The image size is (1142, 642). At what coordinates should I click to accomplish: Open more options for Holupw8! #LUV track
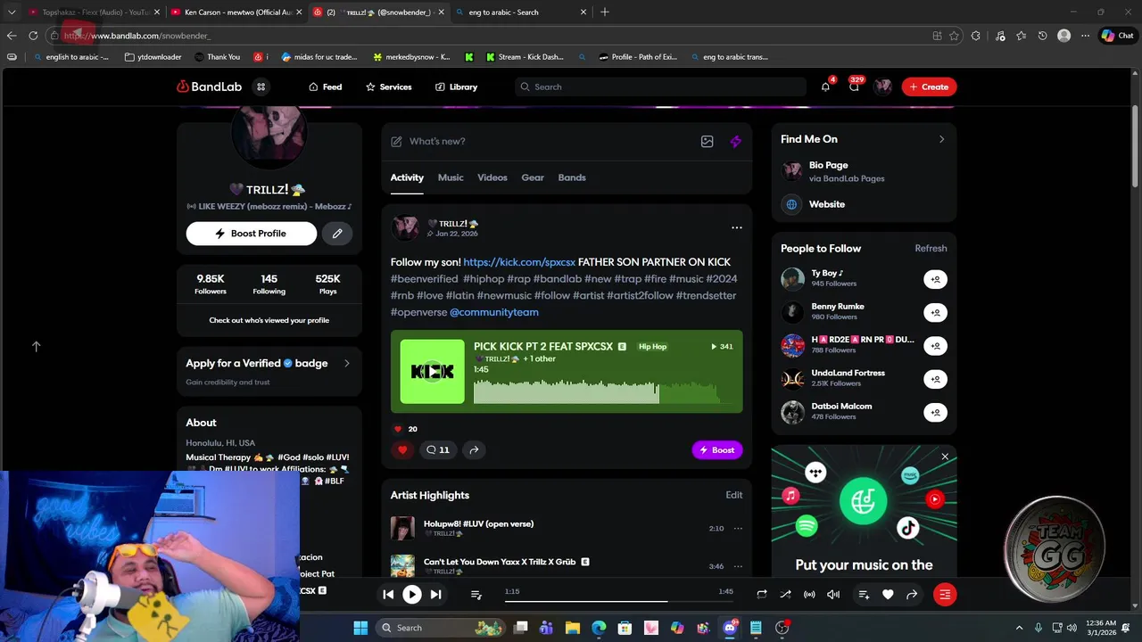tap(738, 528)
